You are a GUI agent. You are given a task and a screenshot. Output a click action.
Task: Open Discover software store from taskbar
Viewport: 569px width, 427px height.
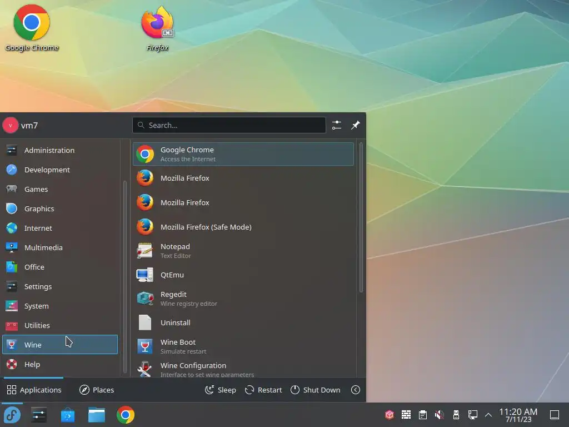(68, 415)
